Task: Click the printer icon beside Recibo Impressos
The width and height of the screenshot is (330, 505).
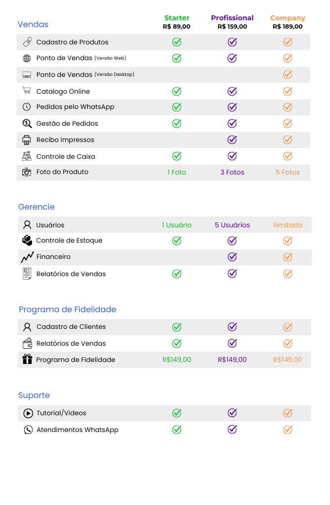Action: click(27, 140)
